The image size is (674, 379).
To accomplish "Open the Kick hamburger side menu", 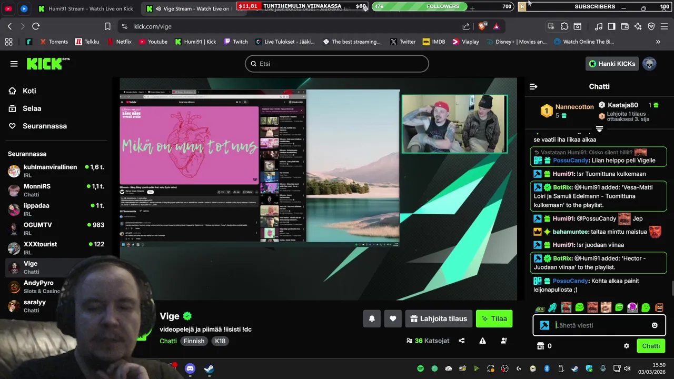I will [14, 64].
